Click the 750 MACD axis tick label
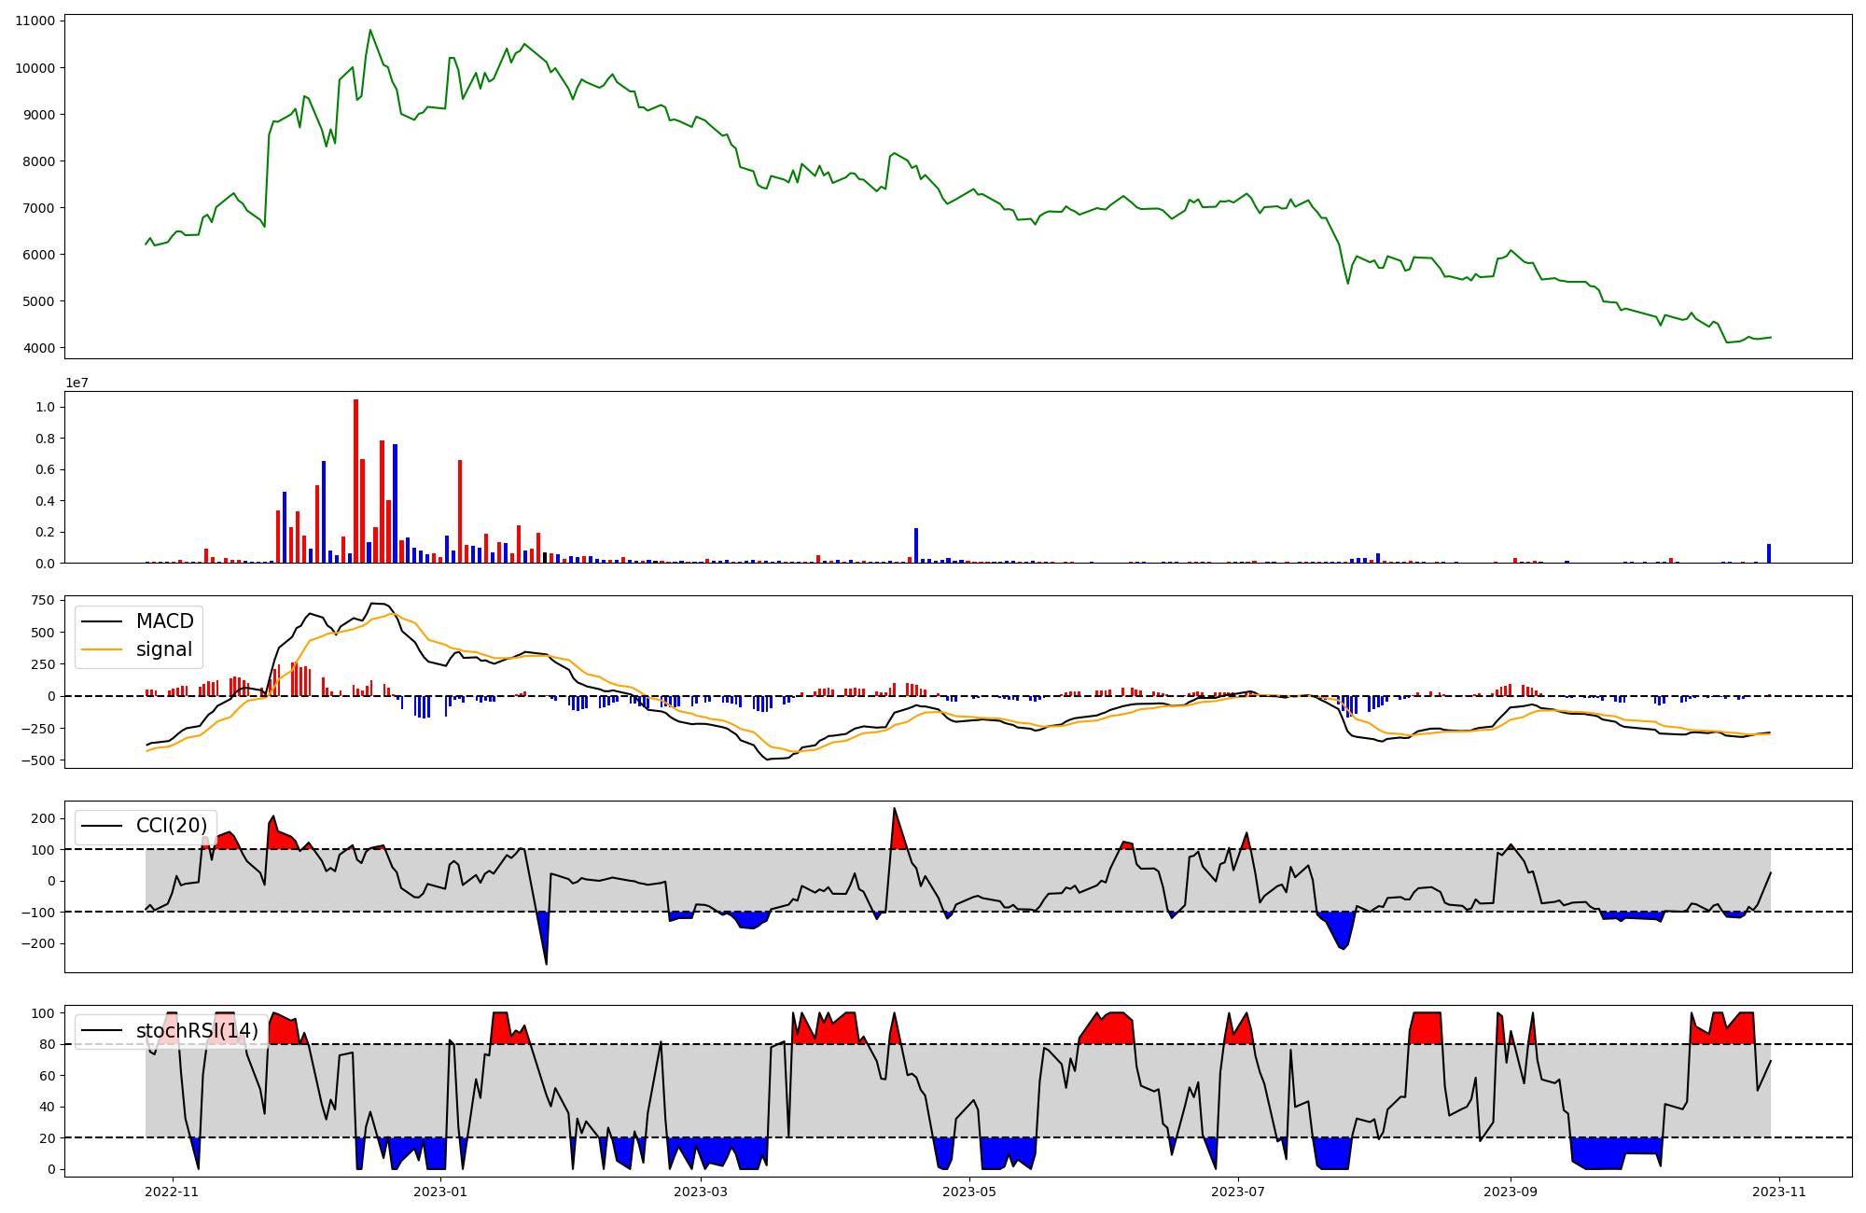 [x=42, y=600]
